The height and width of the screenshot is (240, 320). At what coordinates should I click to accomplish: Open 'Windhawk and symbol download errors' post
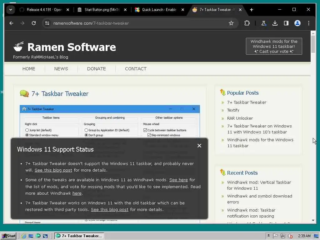coord(260,199)
